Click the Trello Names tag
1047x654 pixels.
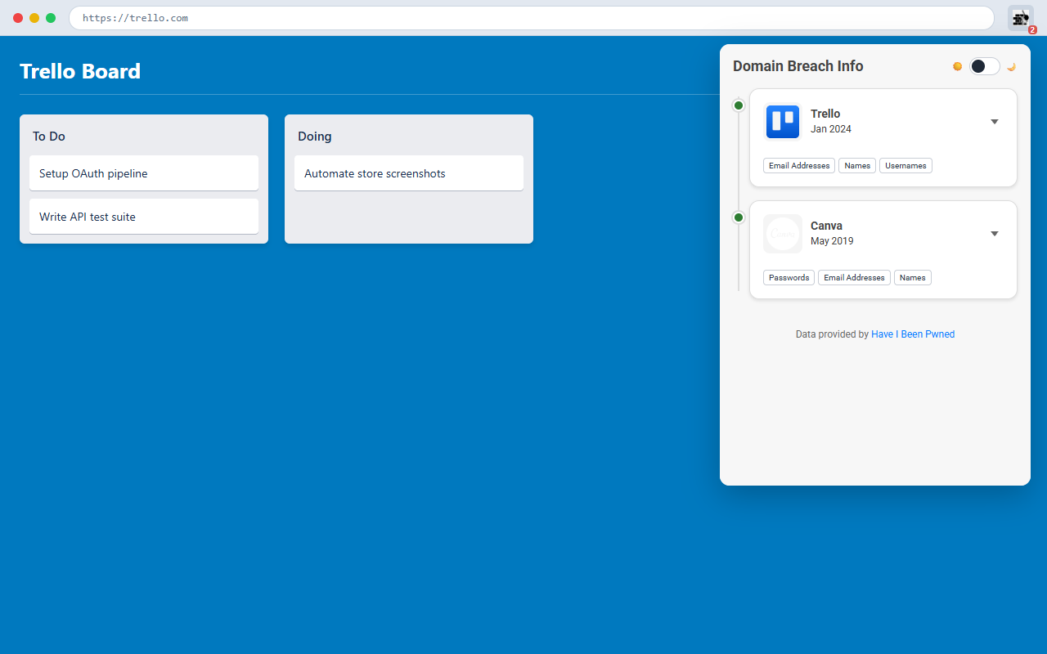pos(857,166)
